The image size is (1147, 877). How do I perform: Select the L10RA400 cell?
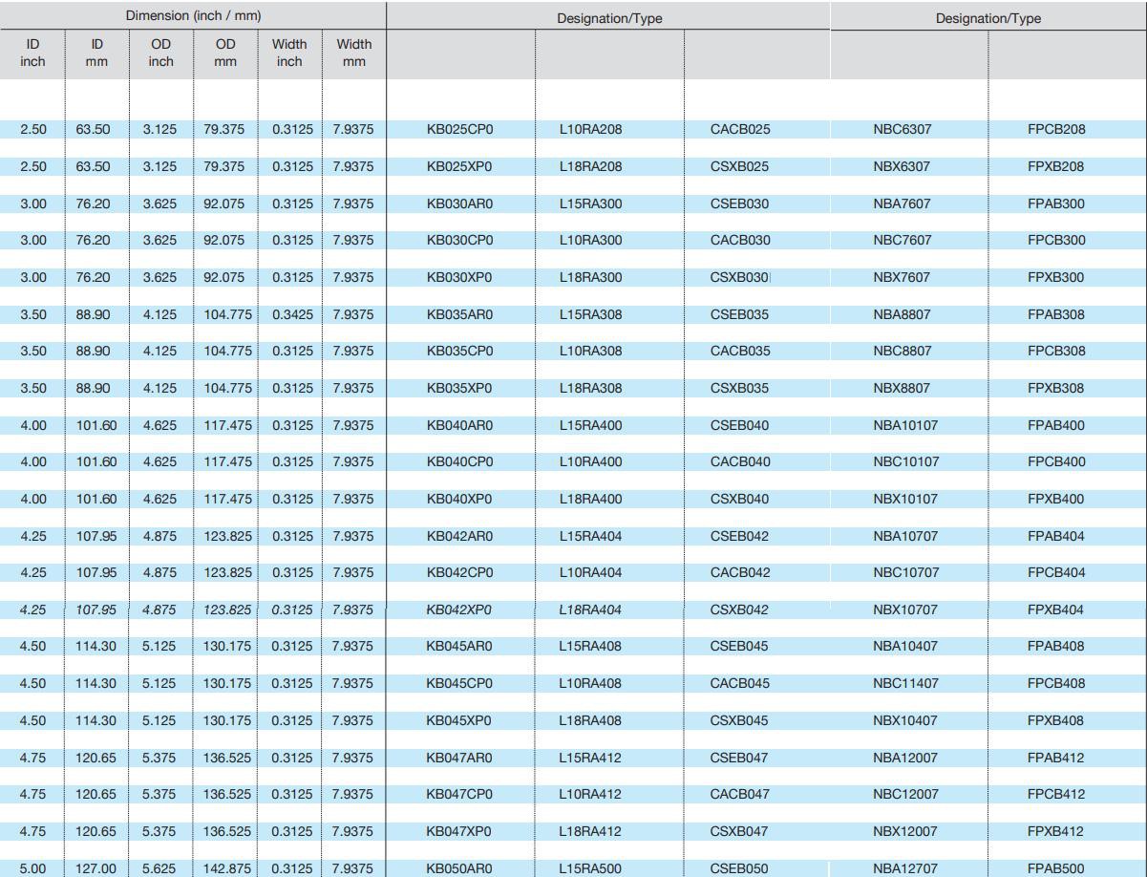tap(590, 462)
